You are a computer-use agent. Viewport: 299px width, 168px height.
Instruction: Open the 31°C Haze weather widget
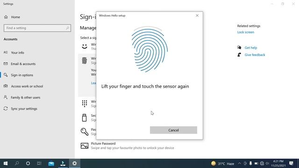(x=222, y=163)
